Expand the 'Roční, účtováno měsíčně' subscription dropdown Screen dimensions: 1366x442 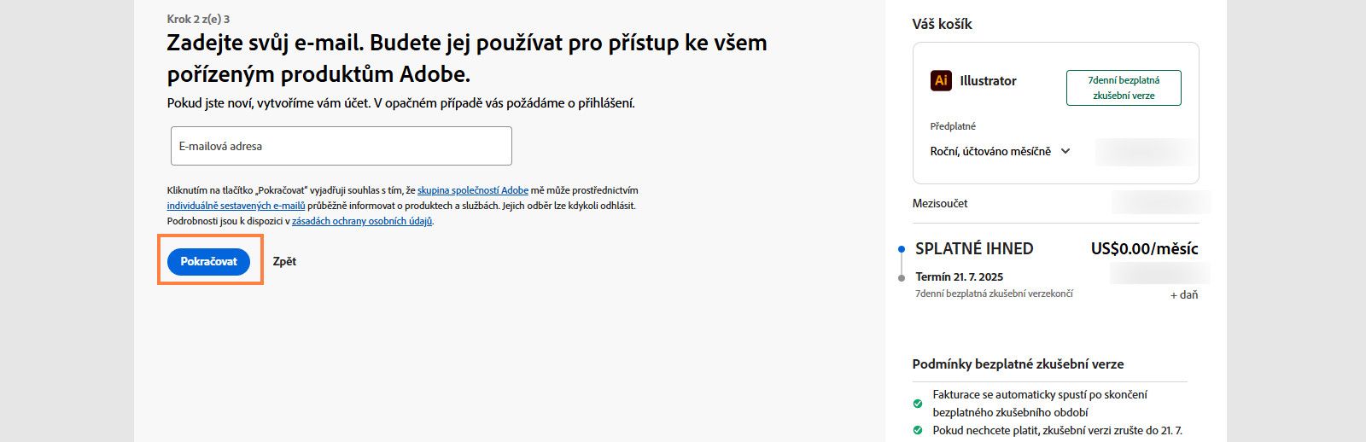tap(1000, 151)
